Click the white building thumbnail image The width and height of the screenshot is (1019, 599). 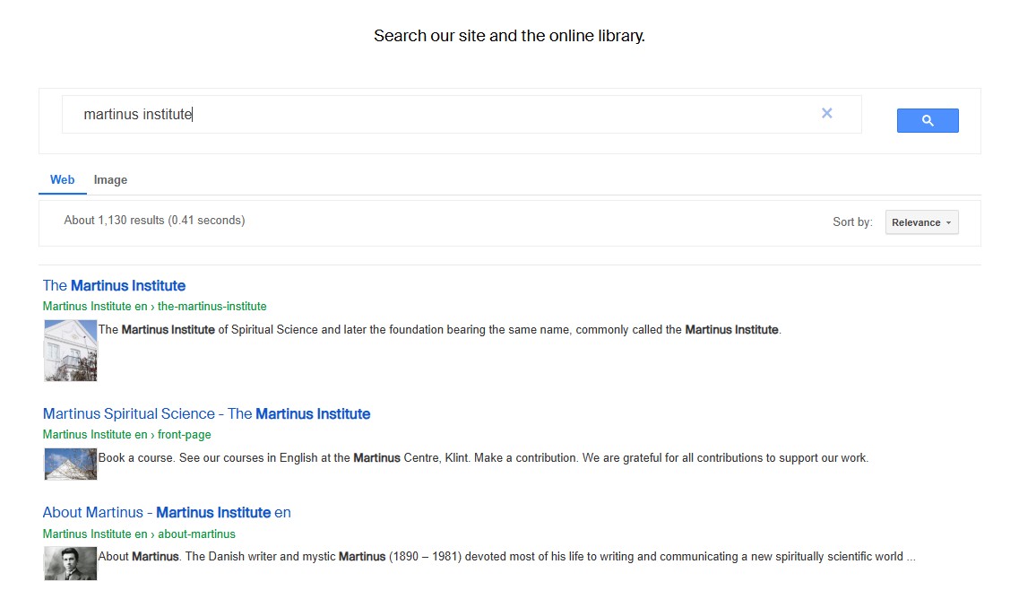click(70, 352)
